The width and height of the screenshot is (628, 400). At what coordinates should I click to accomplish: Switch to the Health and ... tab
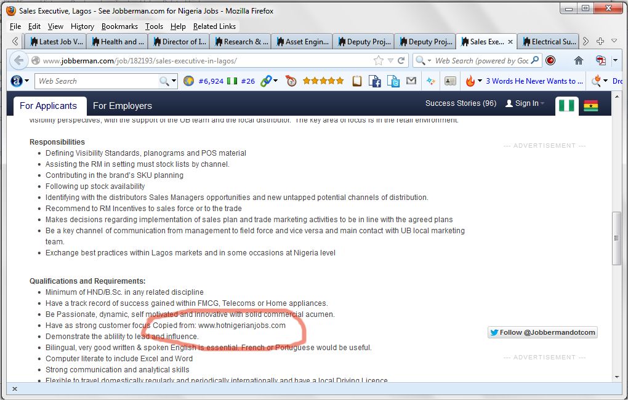pos(117,42)
